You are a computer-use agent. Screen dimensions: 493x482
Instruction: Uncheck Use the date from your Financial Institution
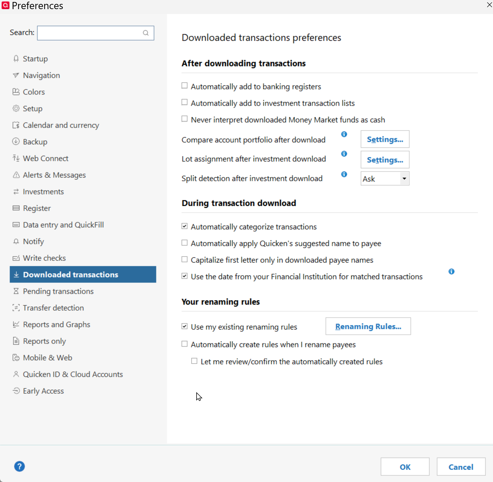pyautogui.click(x=185, y=276)
